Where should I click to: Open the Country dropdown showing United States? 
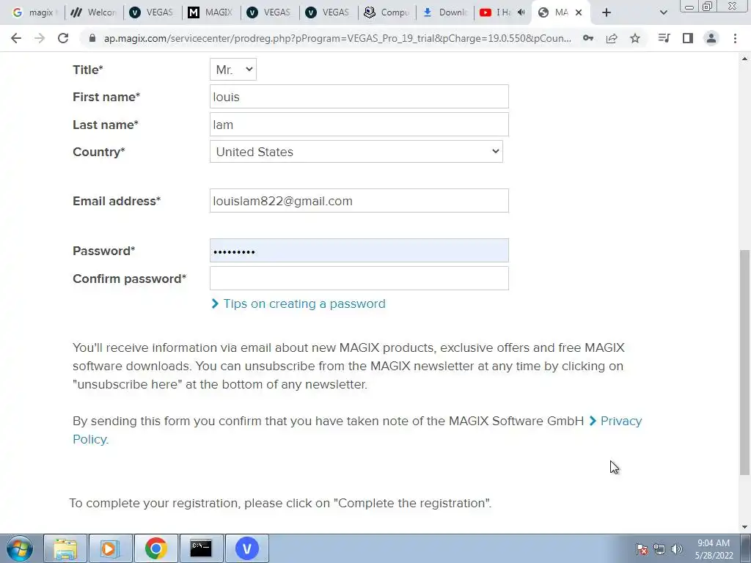(356, 151)
